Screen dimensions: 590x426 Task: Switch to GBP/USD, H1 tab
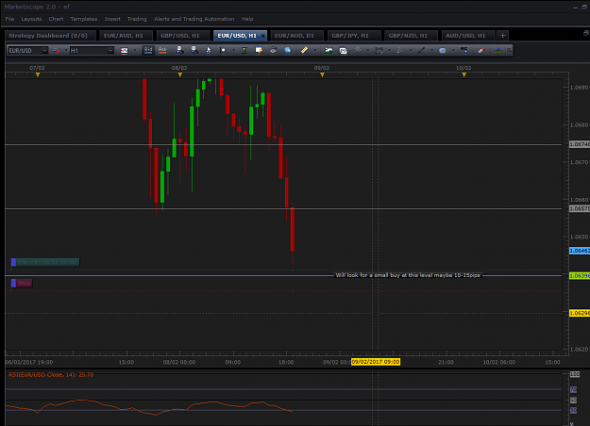tap(182, 35)
